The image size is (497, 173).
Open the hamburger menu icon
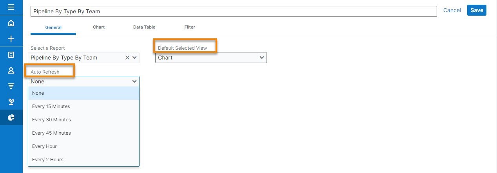coord(11,7)
